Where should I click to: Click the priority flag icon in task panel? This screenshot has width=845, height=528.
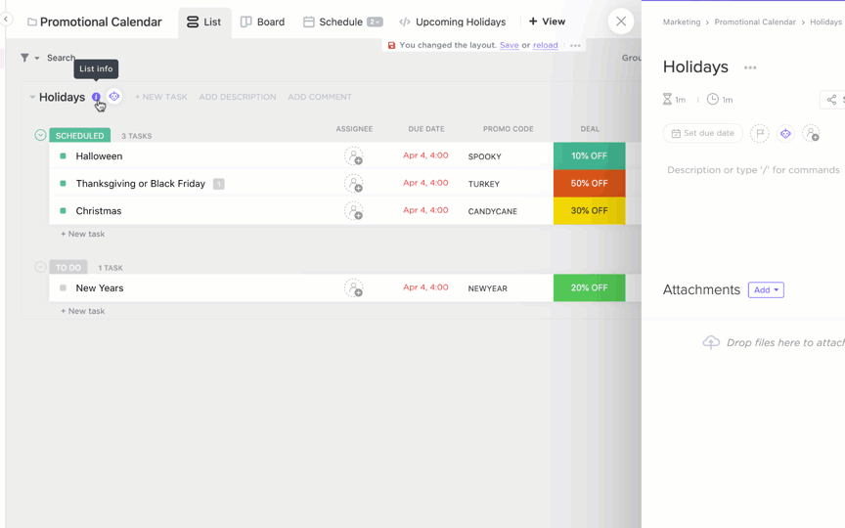pos(760,133)
